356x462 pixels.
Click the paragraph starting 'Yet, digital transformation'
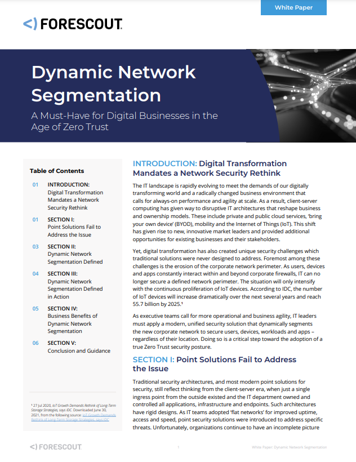(229, 278)
